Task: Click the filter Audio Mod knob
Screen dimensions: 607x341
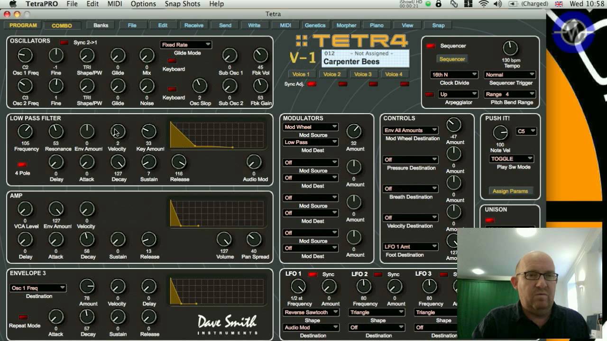Action: click(x=254, y=162)
